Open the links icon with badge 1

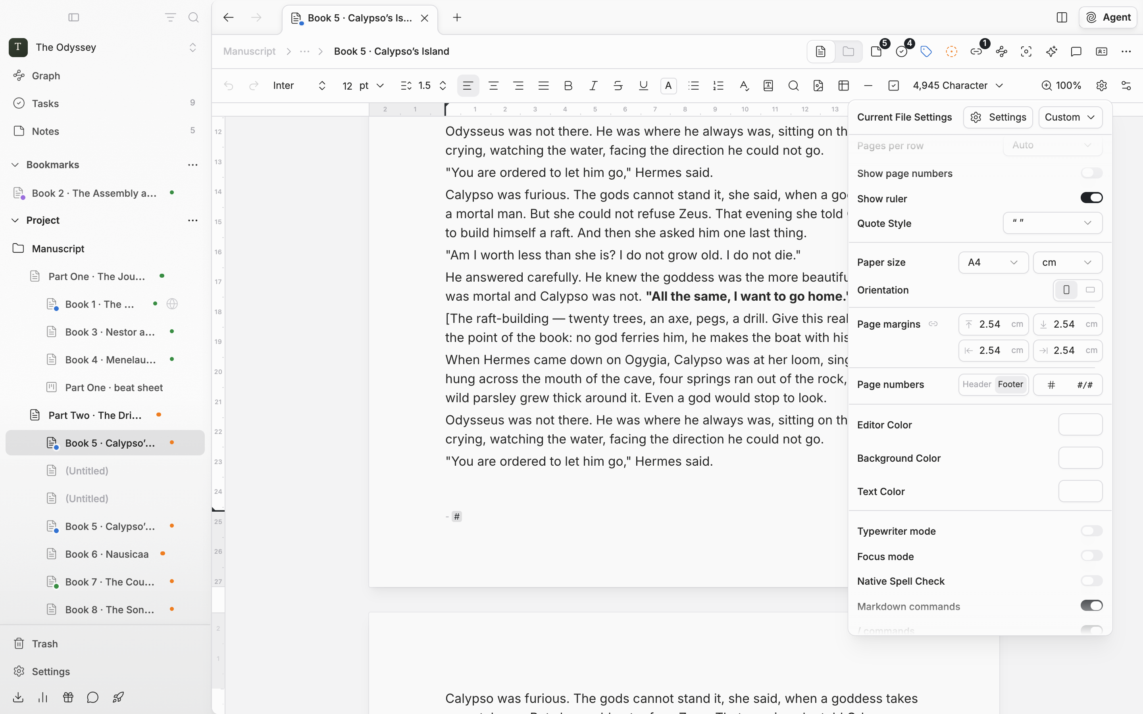coord(976,52)
